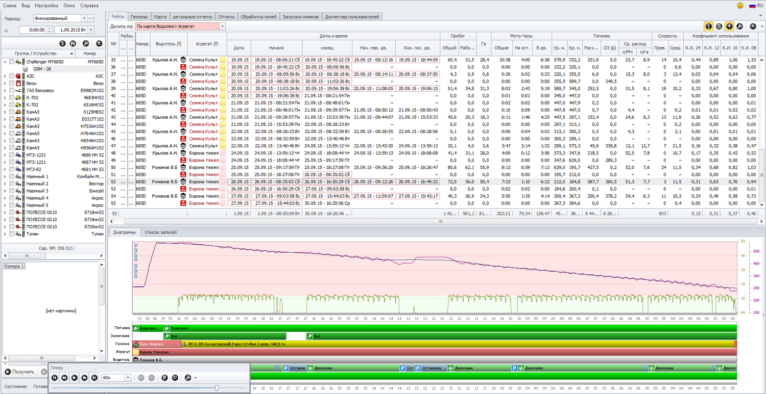Image resolution: width=766 pixels, height=394 pixels.
Task: Click the parking P icon in player
Action: (164, 378)
